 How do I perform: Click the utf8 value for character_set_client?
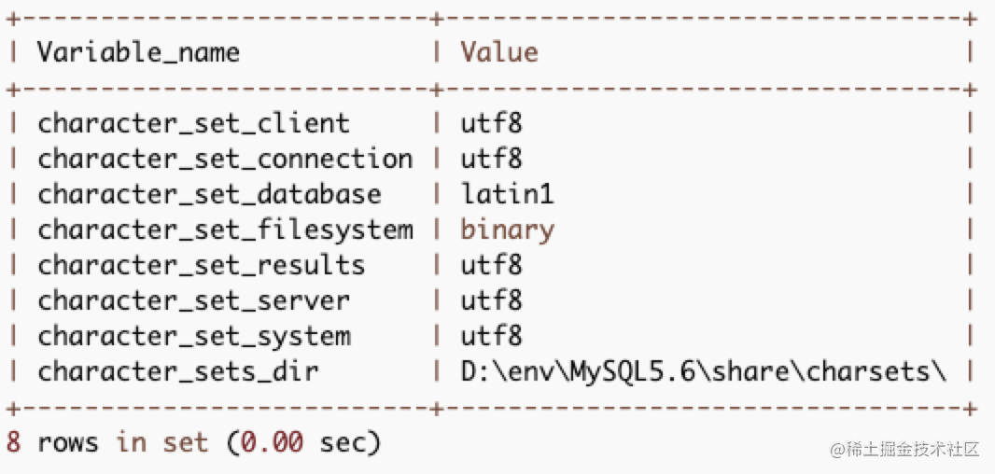click(x=491, y=123)
